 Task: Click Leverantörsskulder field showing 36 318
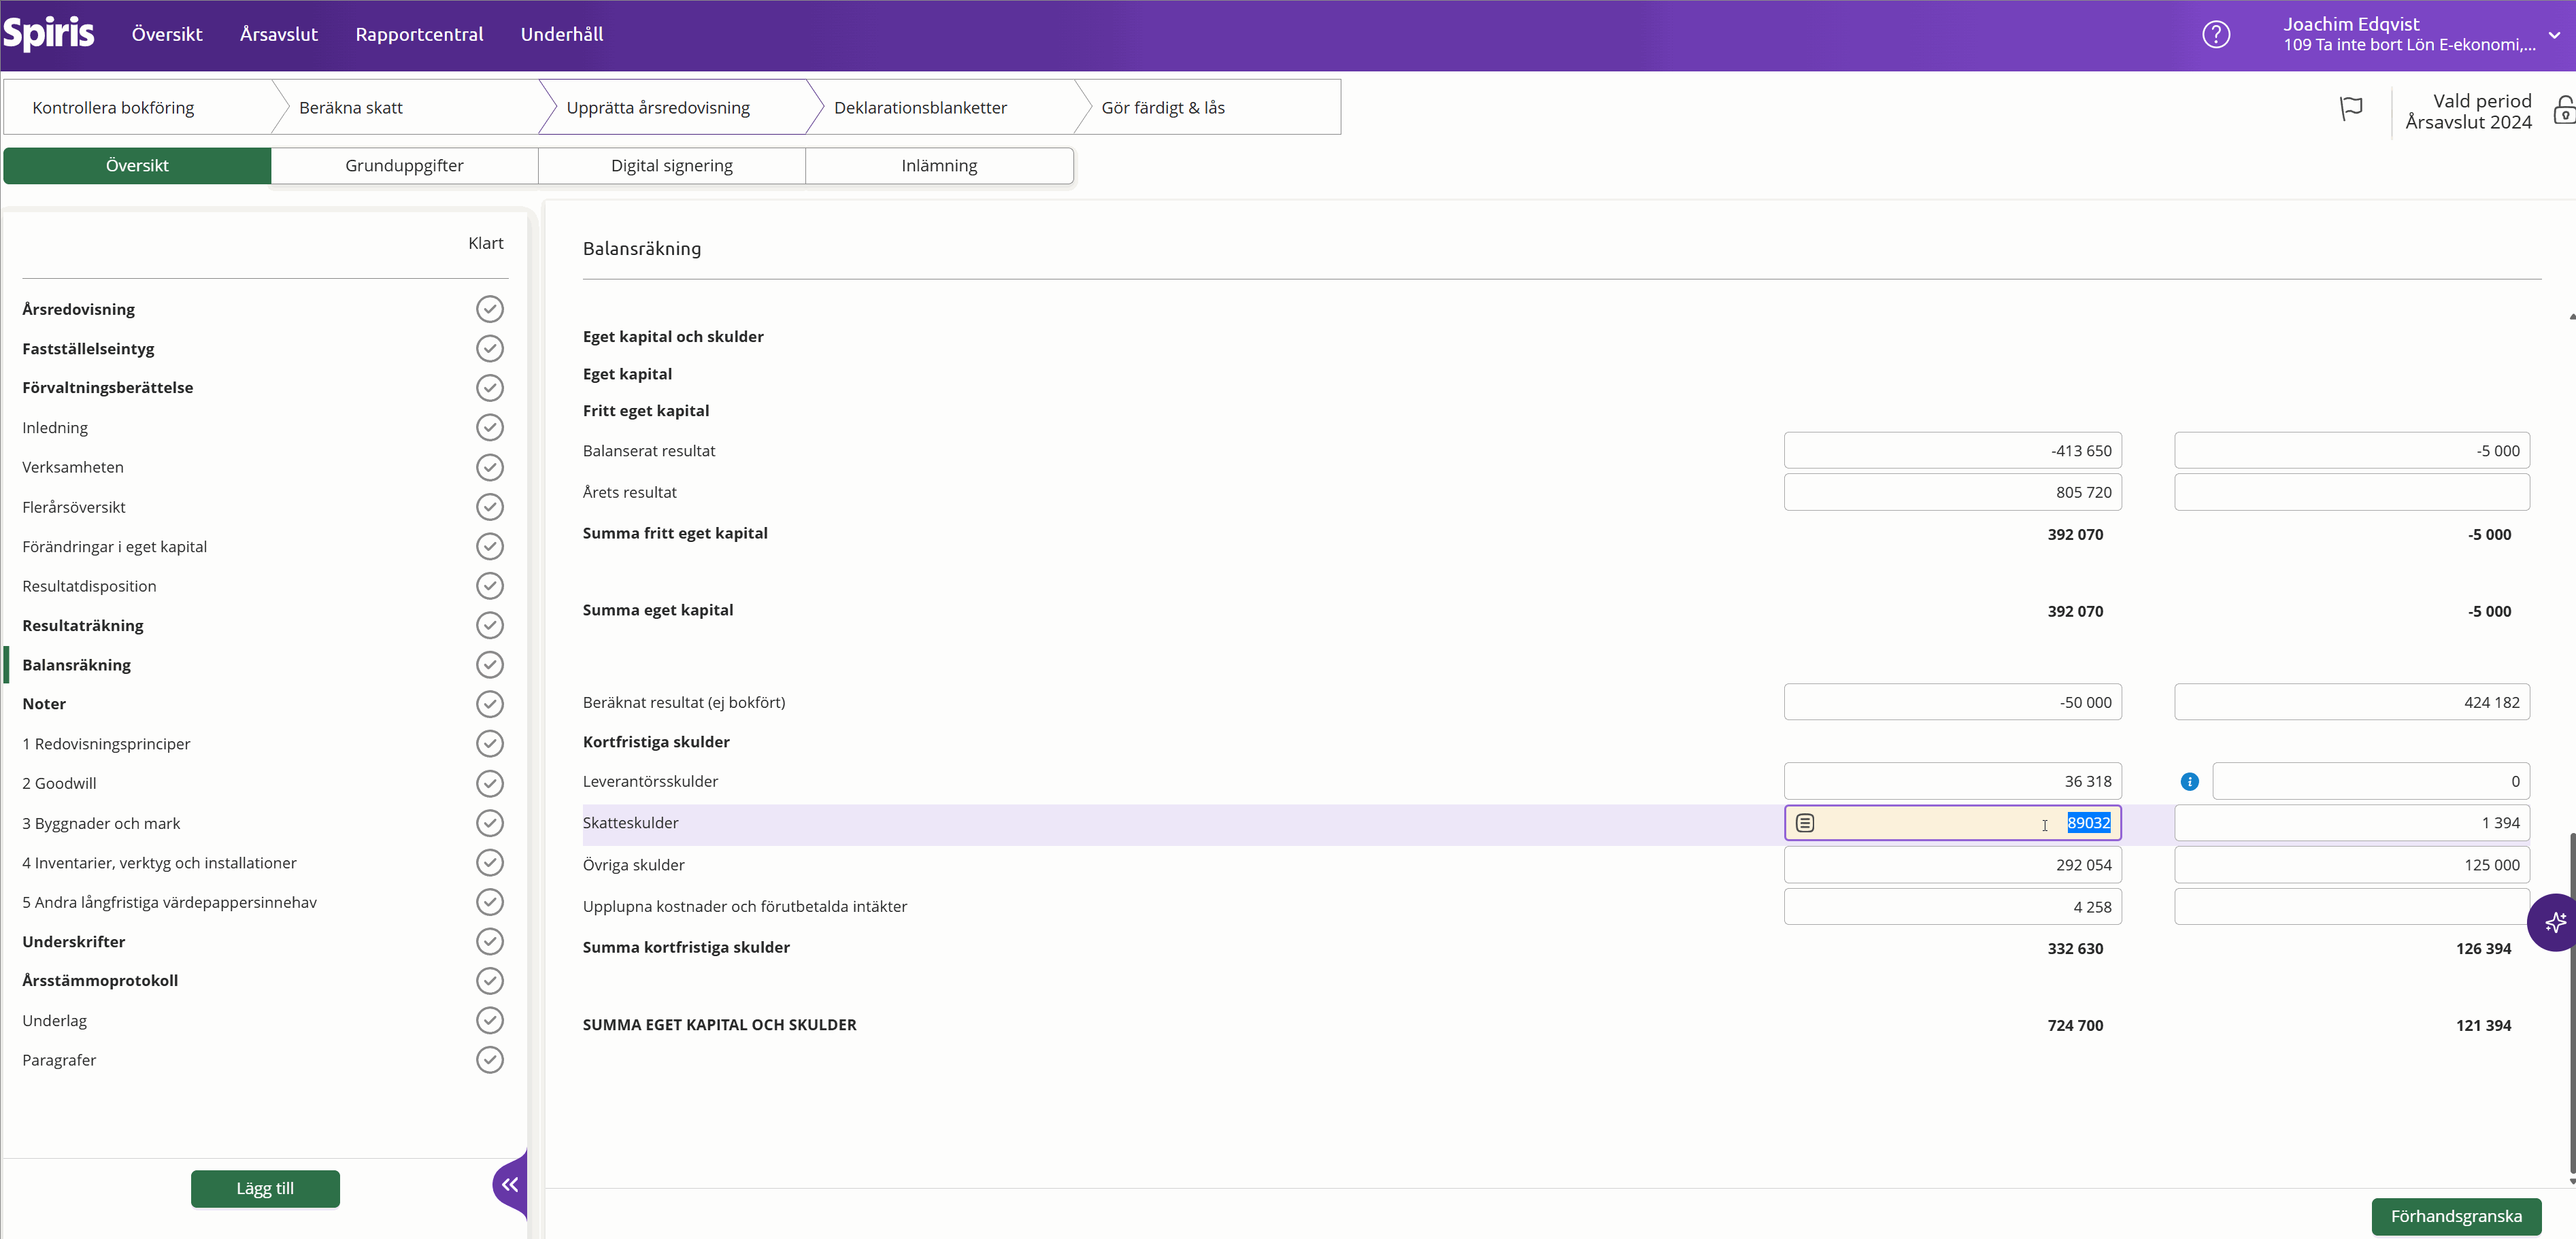[x=1952, y=782]
